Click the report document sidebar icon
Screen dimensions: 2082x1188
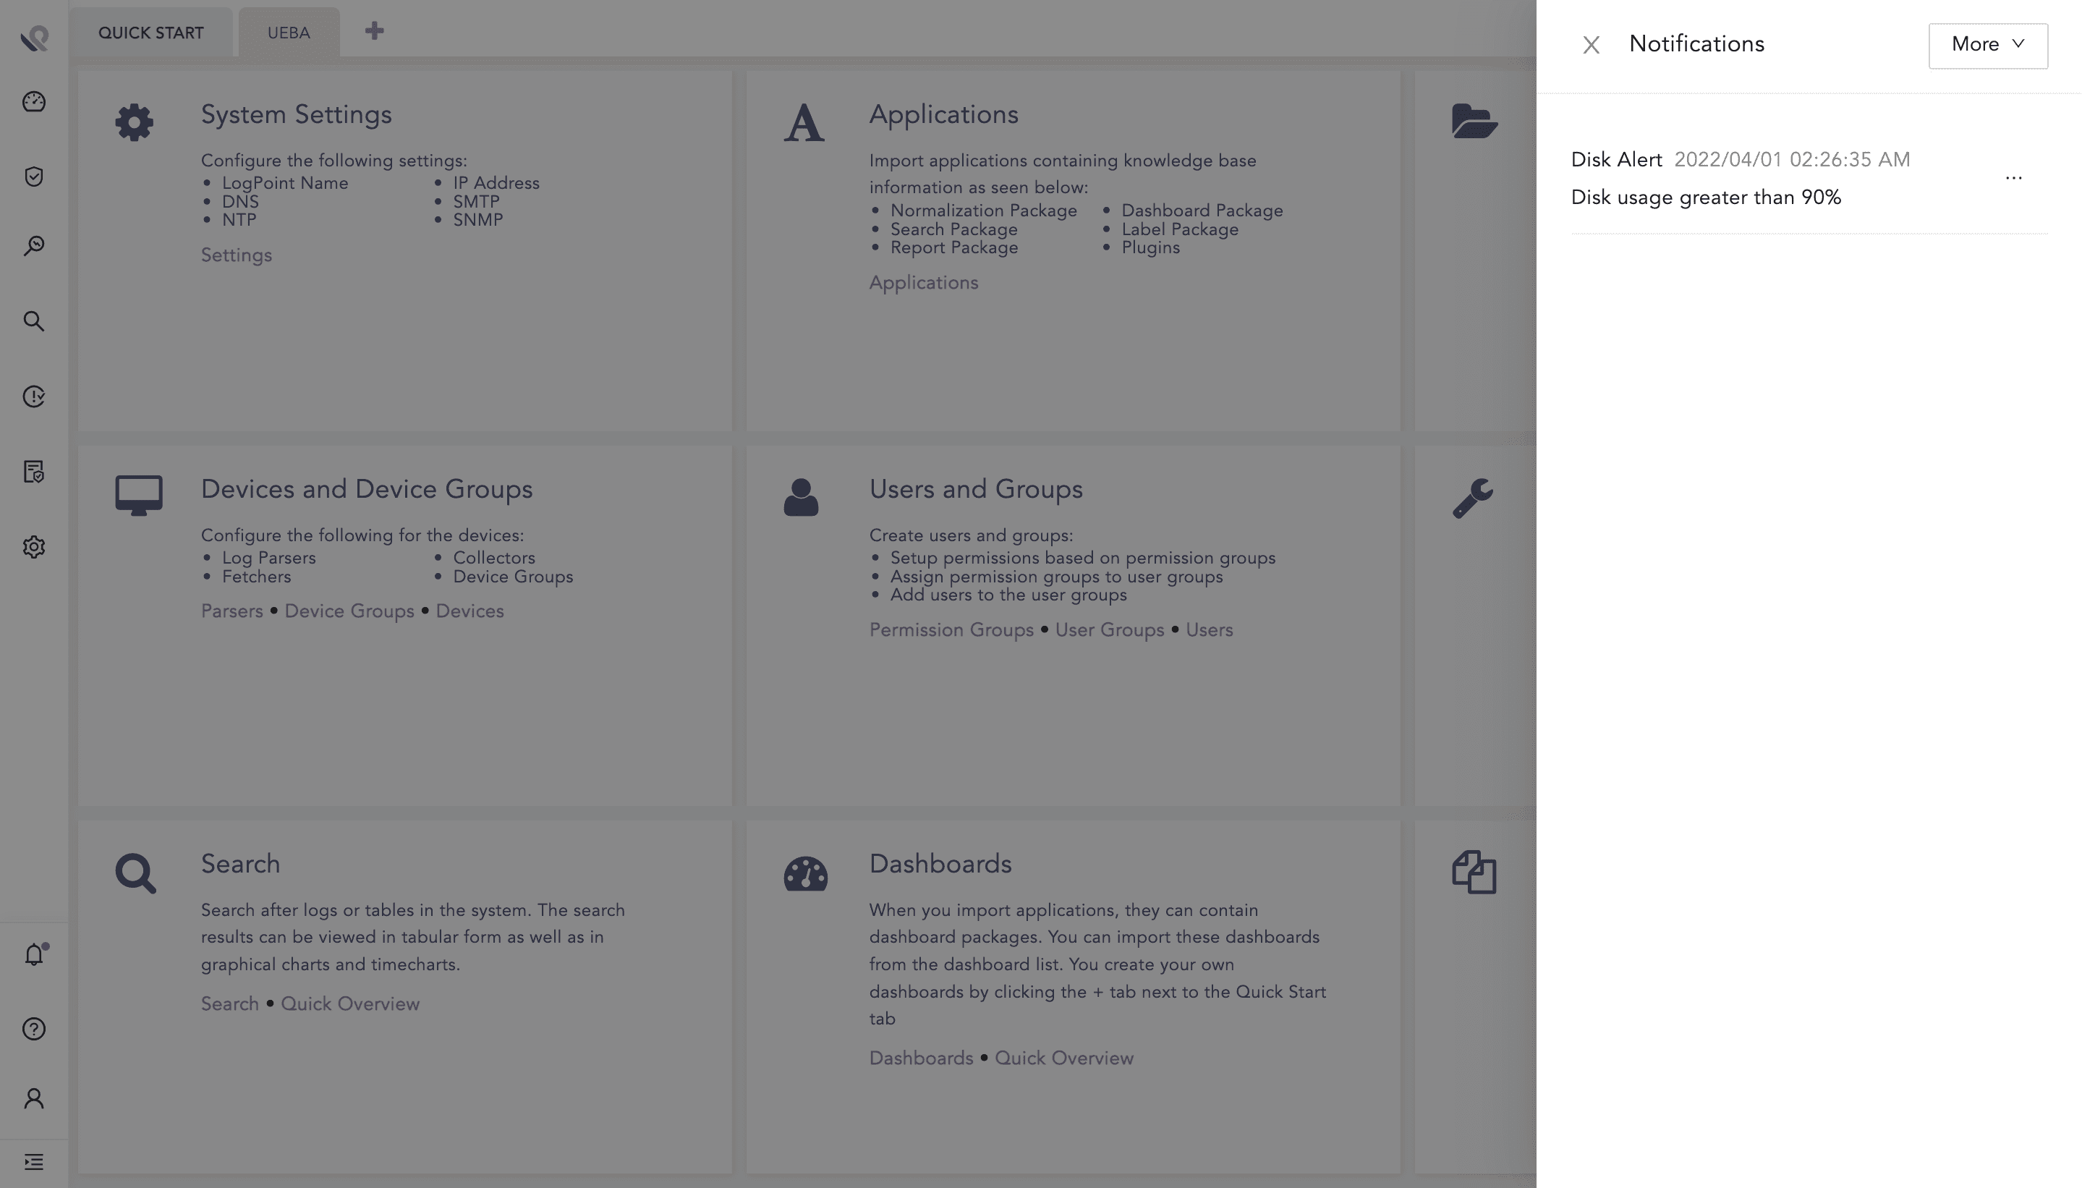(x=33, y=472)
